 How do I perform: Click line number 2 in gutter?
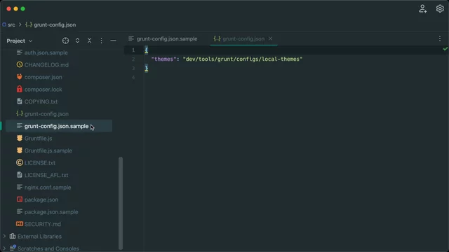pos(133,59)
